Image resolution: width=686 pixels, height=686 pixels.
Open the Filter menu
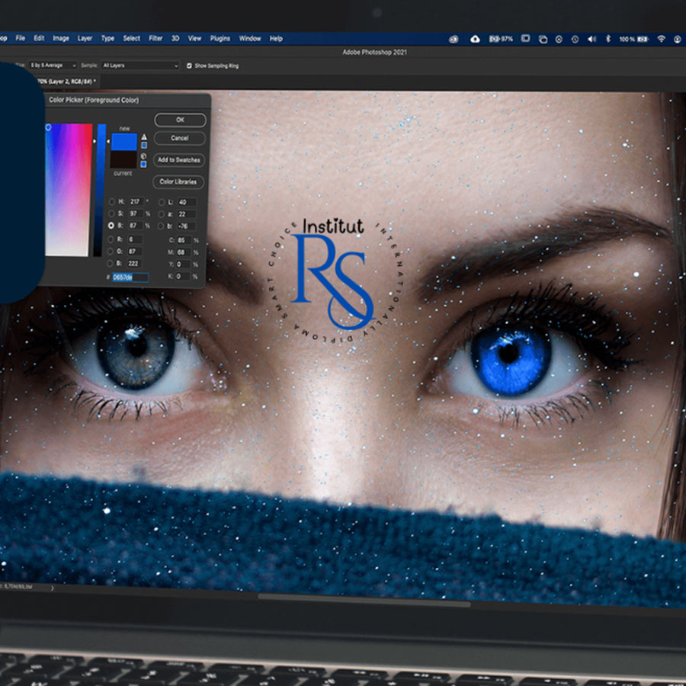pos(155,38)
